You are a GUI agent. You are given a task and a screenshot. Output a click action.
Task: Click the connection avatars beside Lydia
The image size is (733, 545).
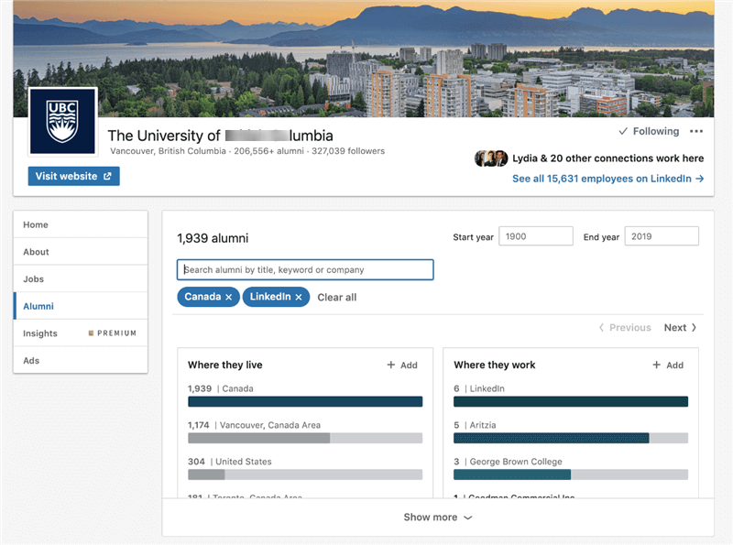point(493,158)
